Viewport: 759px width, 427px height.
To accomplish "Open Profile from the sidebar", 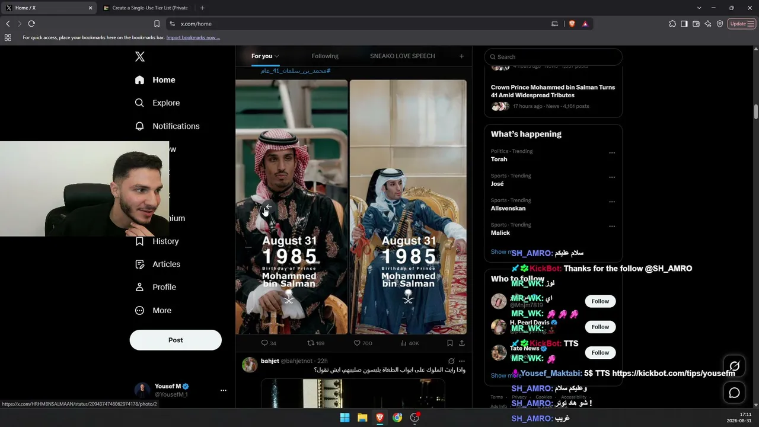I will tap(155, 287).
